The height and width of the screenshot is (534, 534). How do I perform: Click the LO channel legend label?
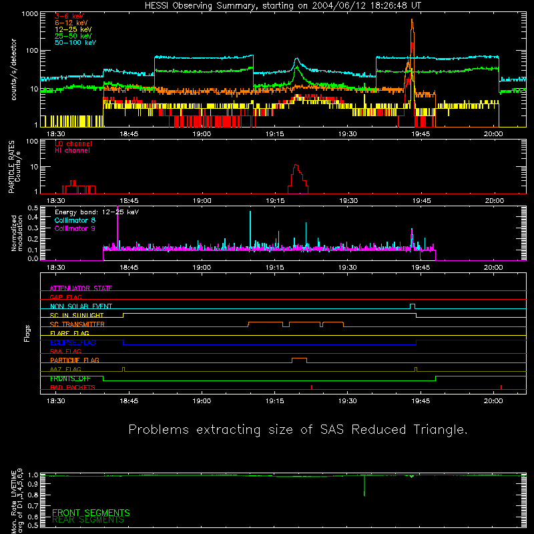click(x=73, y=144)
